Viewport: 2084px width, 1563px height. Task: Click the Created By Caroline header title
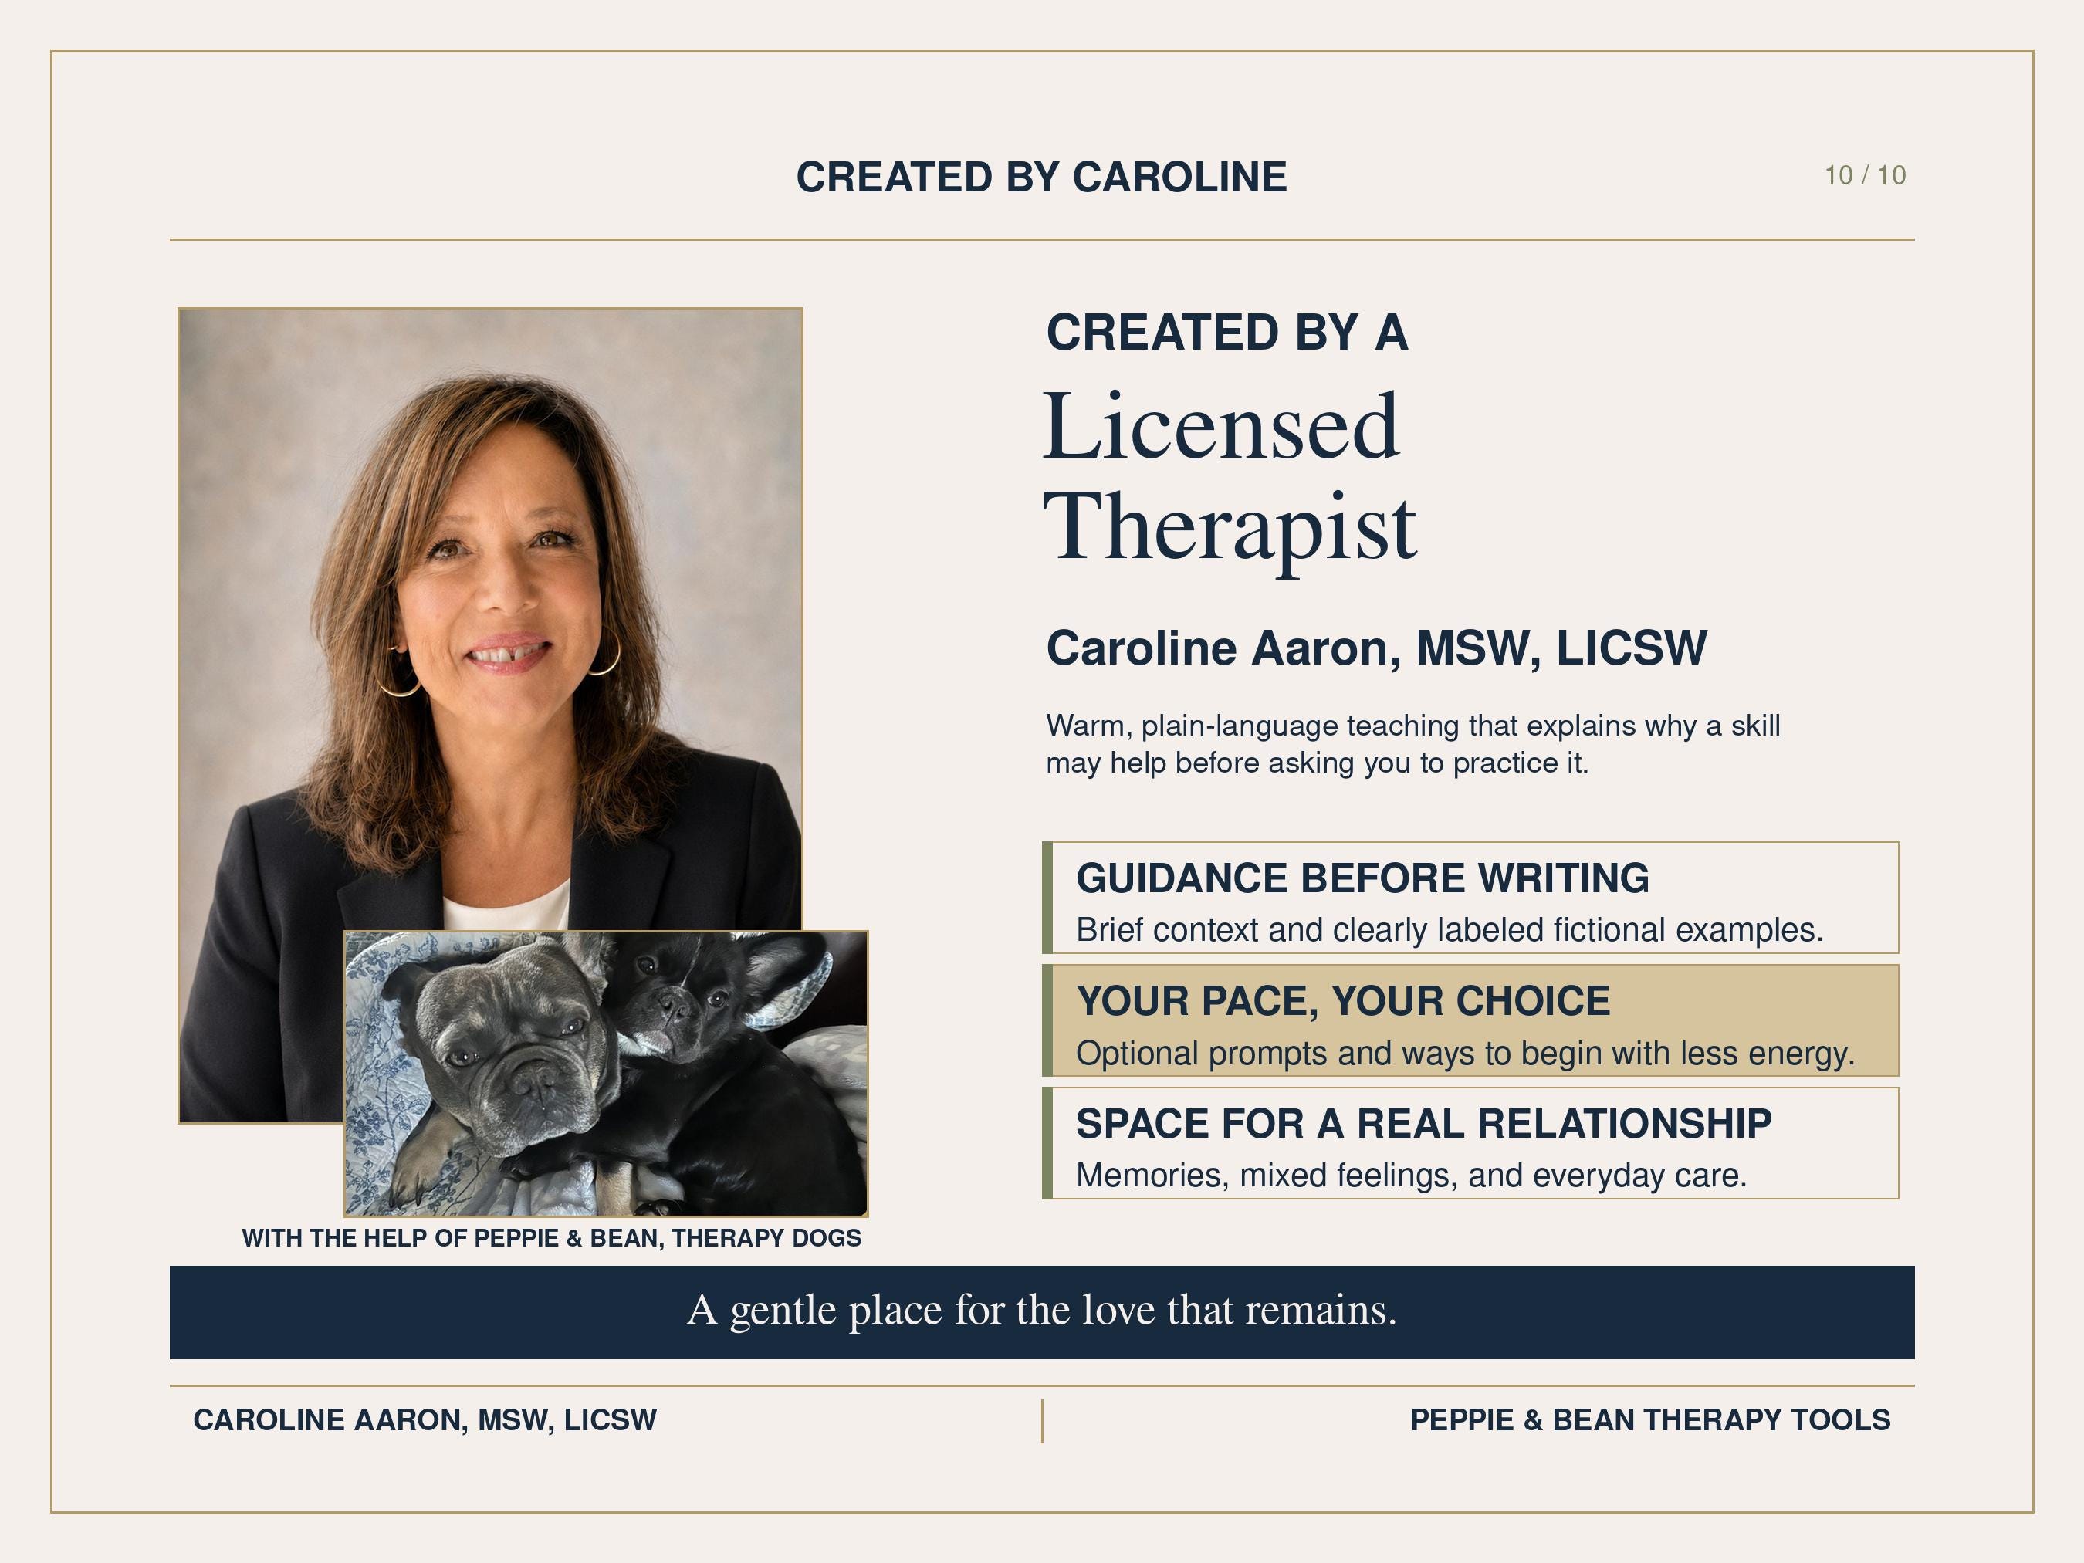click(1042, 177)
